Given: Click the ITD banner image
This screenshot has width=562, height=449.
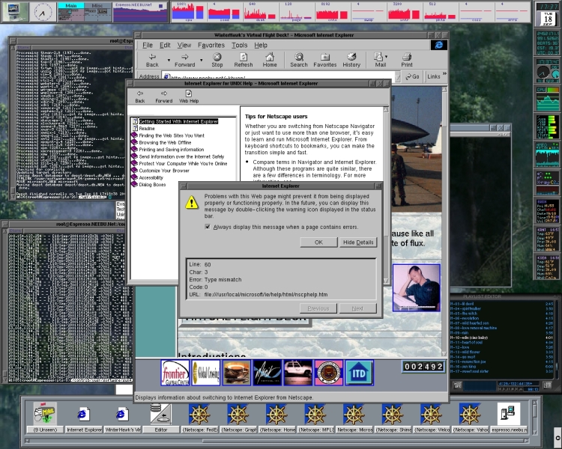Looking at the screenshot, I should [359, 373].
